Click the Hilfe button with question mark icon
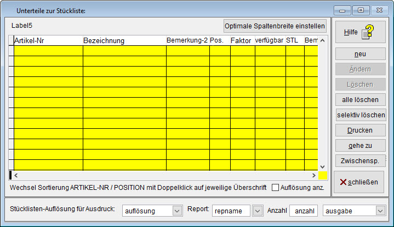Screen dimensions: 394x227 (360, 32)
